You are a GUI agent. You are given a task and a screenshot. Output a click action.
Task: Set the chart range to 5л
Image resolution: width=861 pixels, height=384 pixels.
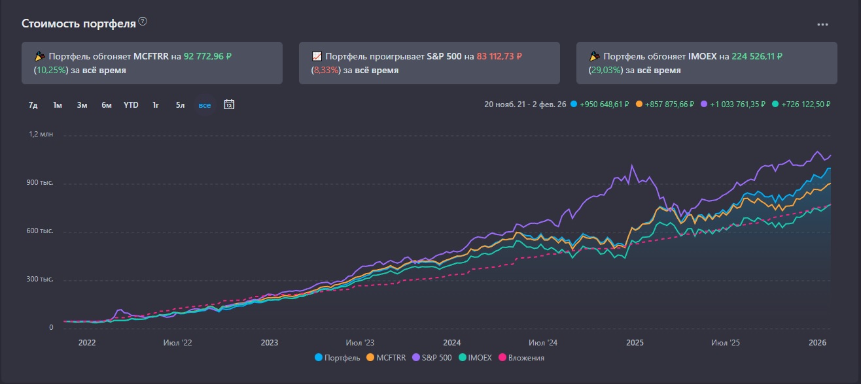point(180,105)
